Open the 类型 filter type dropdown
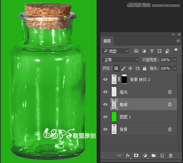The height and width of the screenshot is (163, 183). coord(115,51)
